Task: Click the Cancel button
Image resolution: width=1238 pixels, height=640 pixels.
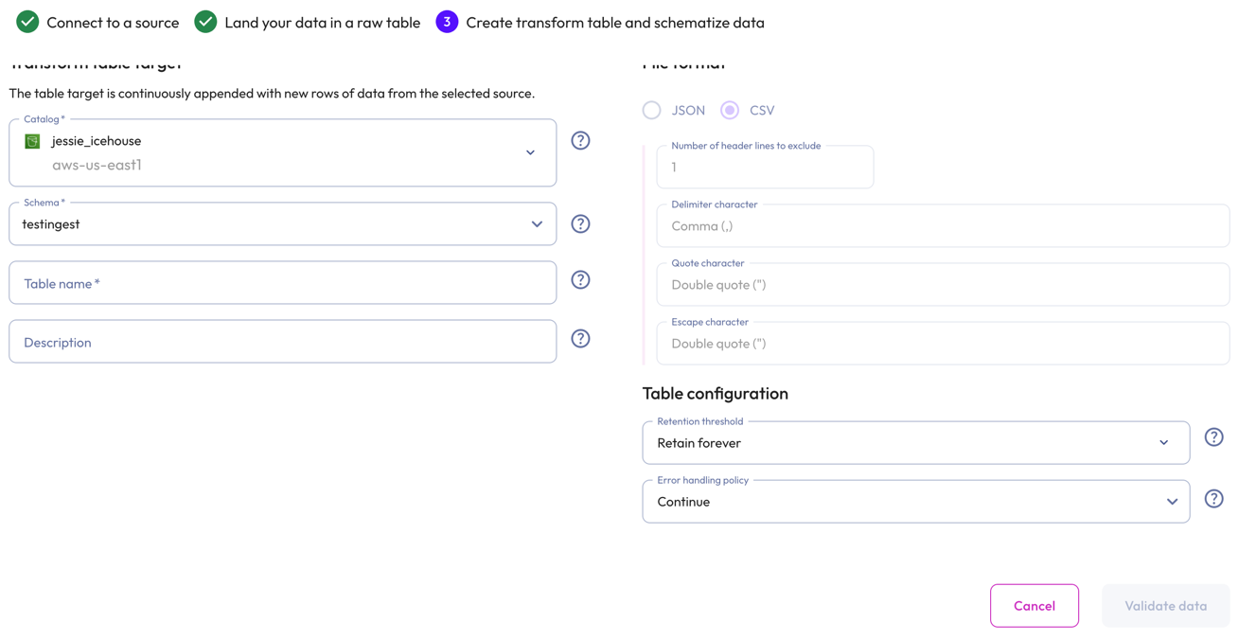Action: (1034, 605)
